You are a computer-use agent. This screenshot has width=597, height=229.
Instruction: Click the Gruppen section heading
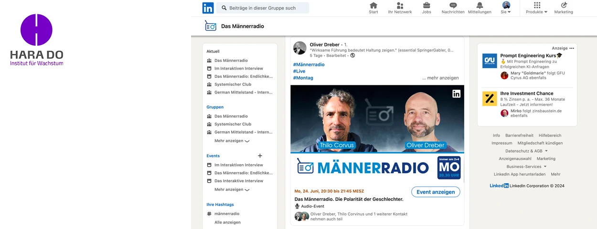coord(215,107)
